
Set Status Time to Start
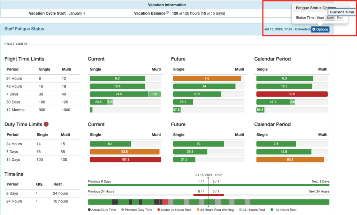pyautogui.click(x=320, y=18)
